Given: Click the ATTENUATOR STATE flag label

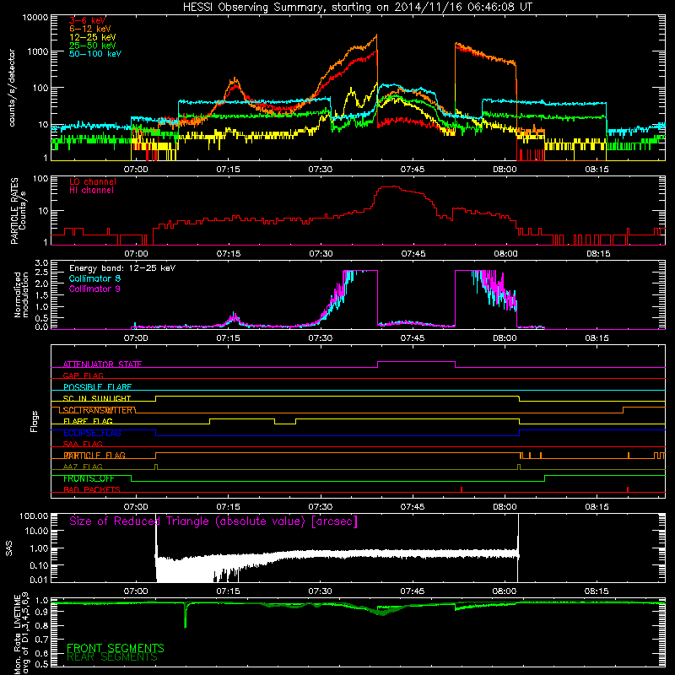Looking at the screenshot, I should [x=102, y=364].
